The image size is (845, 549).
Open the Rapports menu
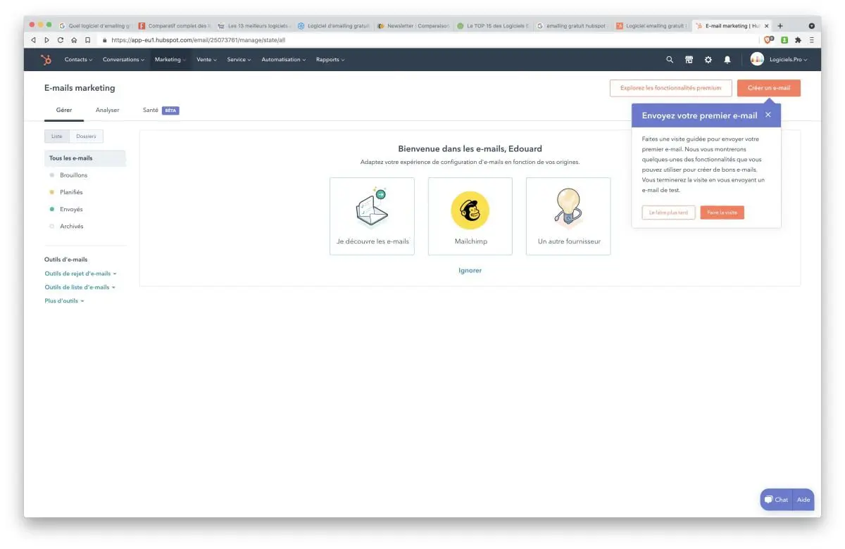tap(330, 60)
